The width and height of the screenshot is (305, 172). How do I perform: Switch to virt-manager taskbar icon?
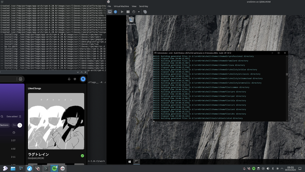click(x=62, y=169)
